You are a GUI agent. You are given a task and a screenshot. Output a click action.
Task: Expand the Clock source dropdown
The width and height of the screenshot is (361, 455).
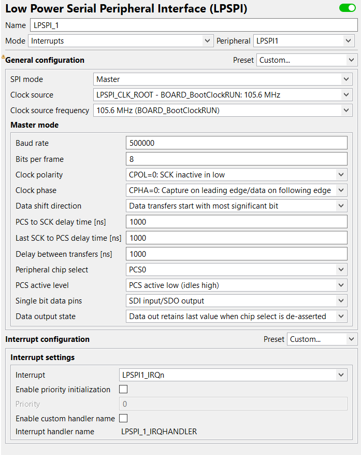[x=223, y=95]
